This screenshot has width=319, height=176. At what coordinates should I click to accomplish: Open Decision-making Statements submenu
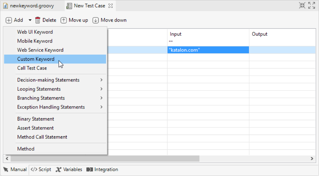click(x=55, y=80)
